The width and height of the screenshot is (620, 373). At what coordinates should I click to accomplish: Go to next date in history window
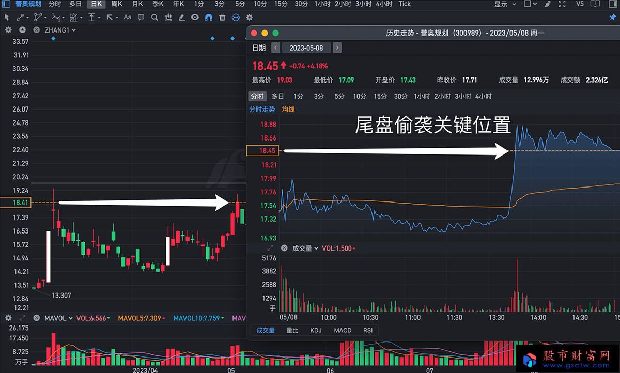pos(337,48)
